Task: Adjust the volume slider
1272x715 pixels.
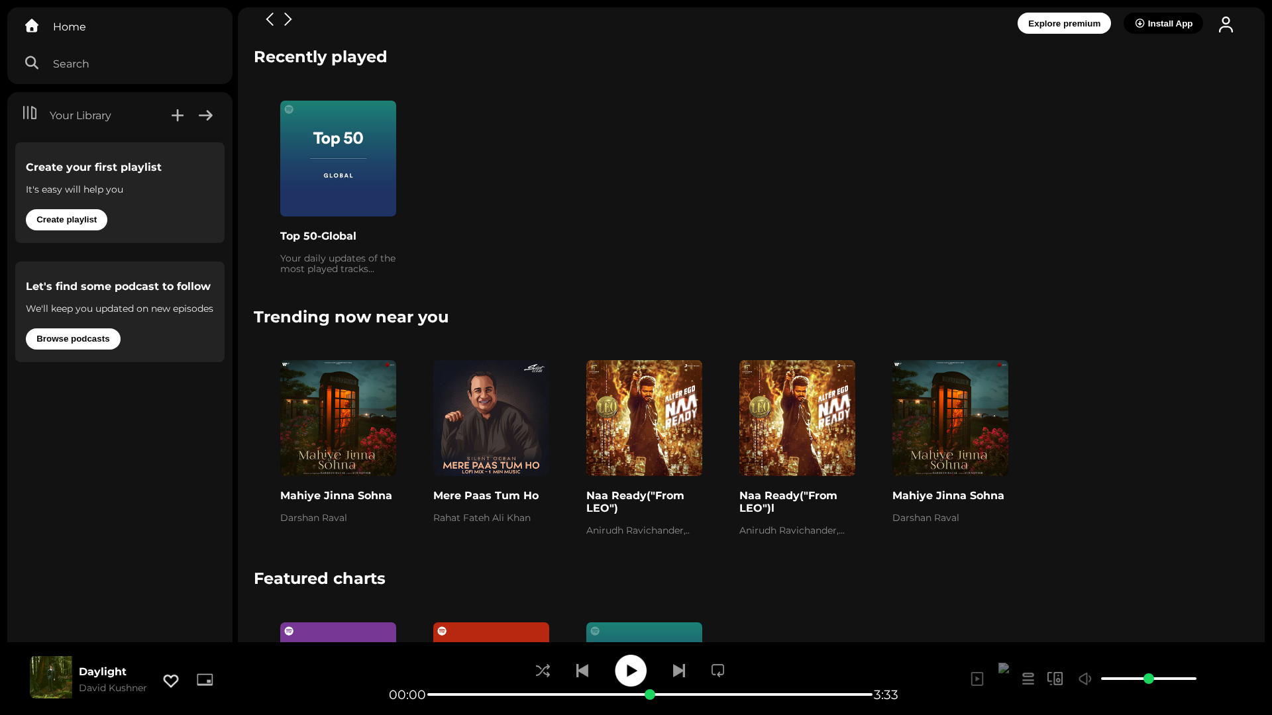Action: 1148,679
